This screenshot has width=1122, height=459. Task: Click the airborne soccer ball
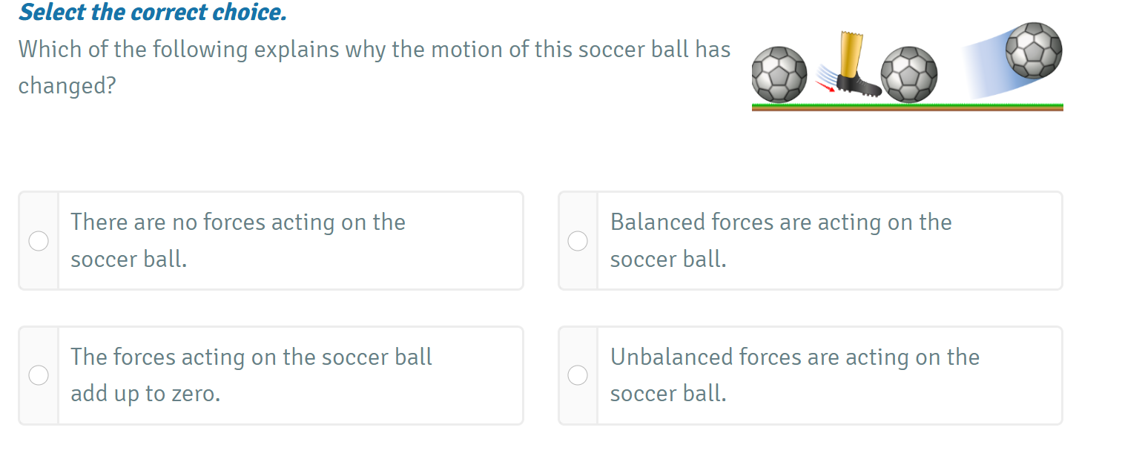[1034, 50]
